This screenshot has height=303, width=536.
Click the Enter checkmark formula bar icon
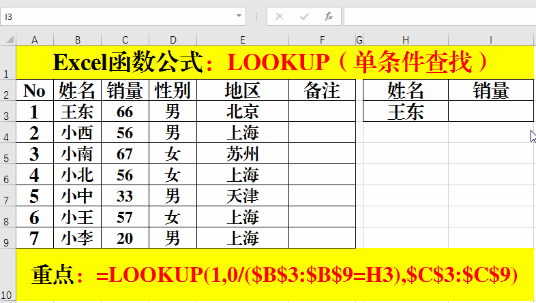tap(304, 16)
